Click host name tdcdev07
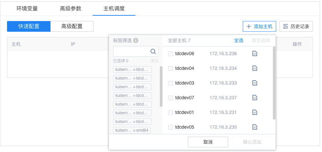322x152 pixels. [x=185, y=98]
